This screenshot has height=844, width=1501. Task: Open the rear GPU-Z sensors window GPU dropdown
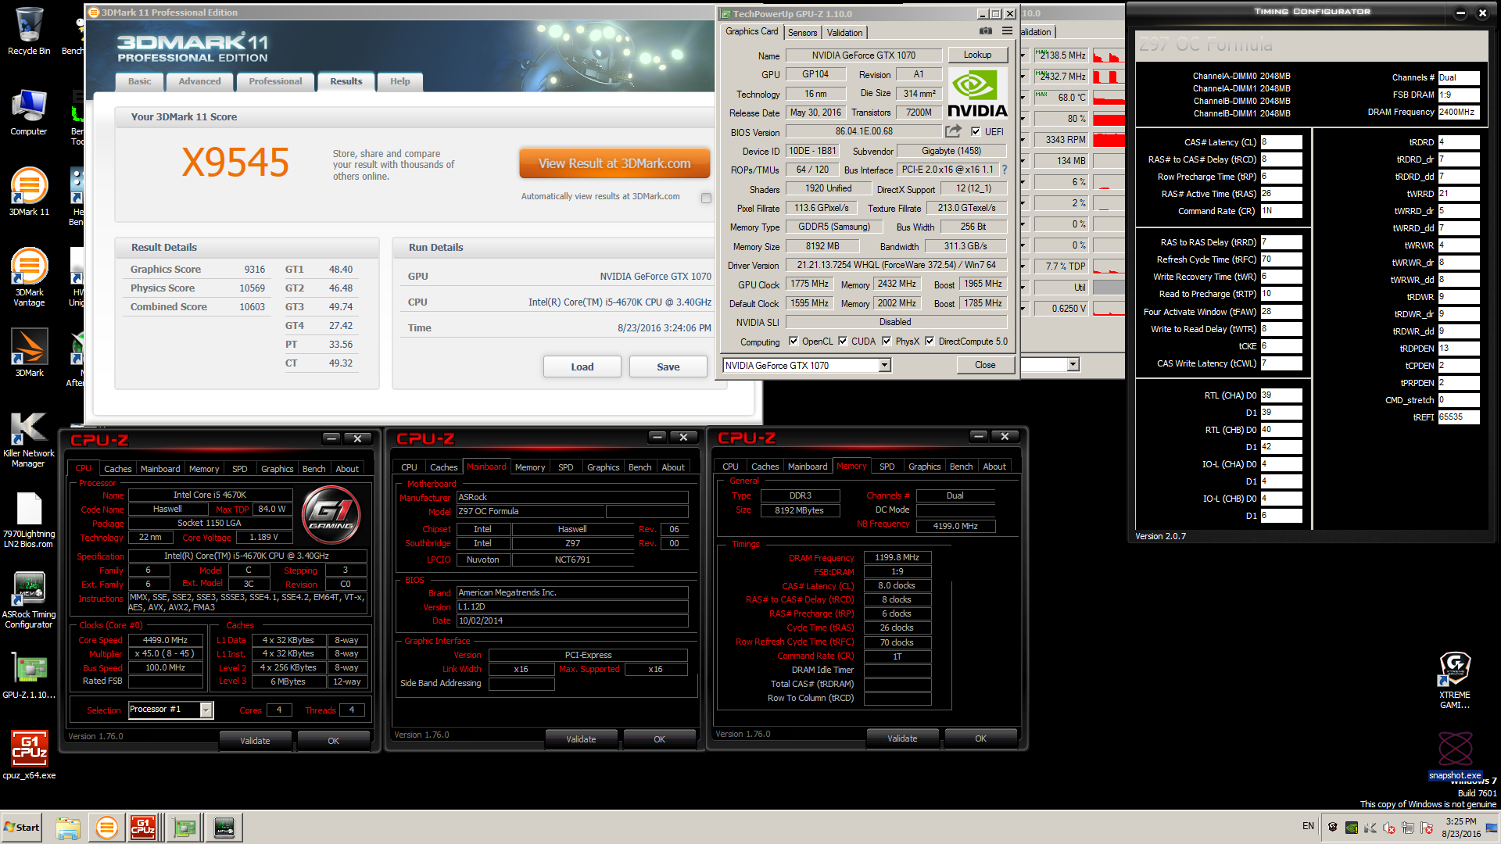point(1073,365)
